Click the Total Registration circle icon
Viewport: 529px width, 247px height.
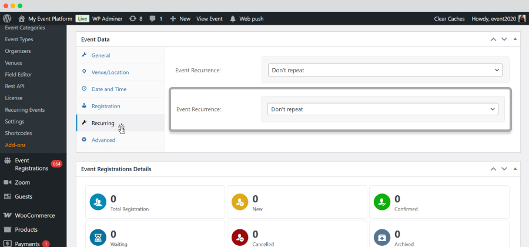pyautogui.click(x=98, y=202)
